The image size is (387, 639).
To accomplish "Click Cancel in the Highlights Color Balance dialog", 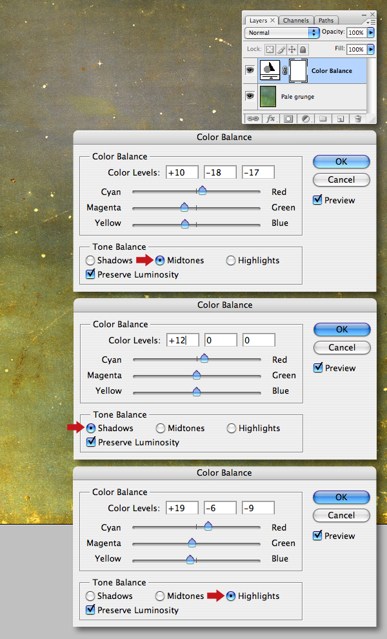I will coord(341,516).
